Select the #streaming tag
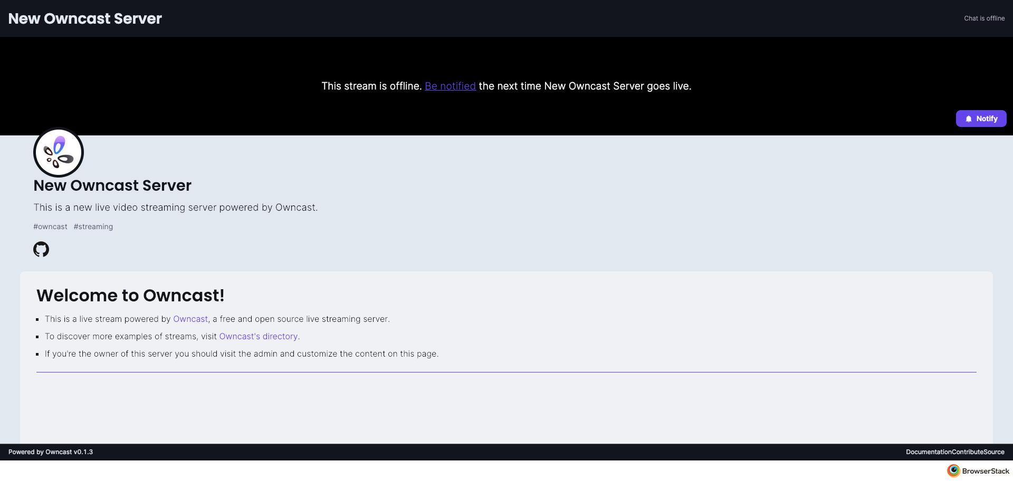This screenshot has width=1013, height=481. (93, 227)
